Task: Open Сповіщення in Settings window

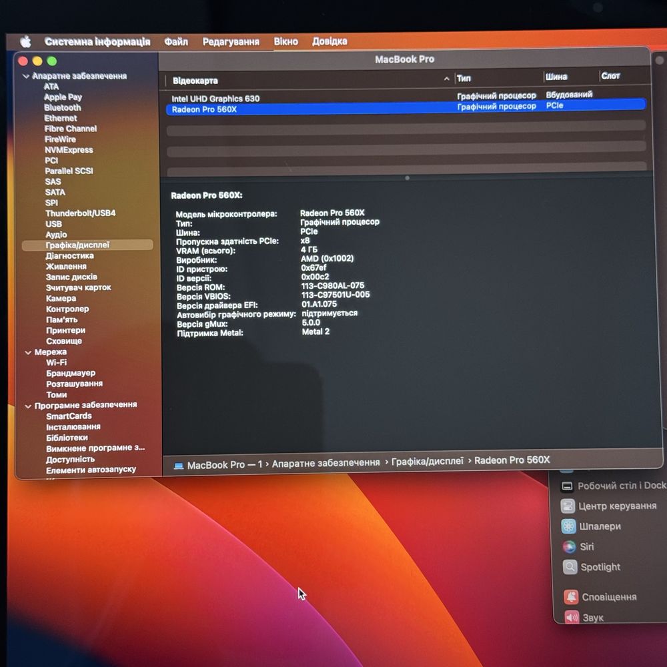Action: (600, 597)
